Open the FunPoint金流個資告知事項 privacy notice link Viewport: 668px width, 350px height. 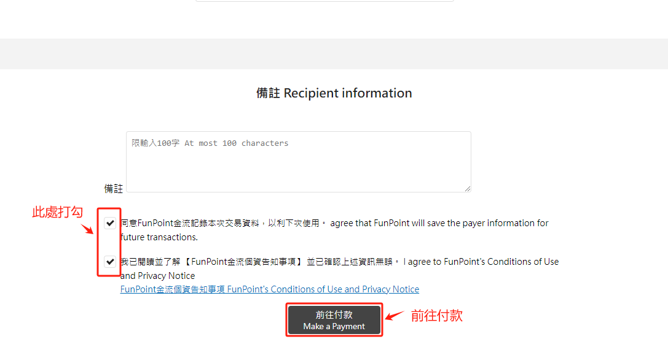coord(269,289)
